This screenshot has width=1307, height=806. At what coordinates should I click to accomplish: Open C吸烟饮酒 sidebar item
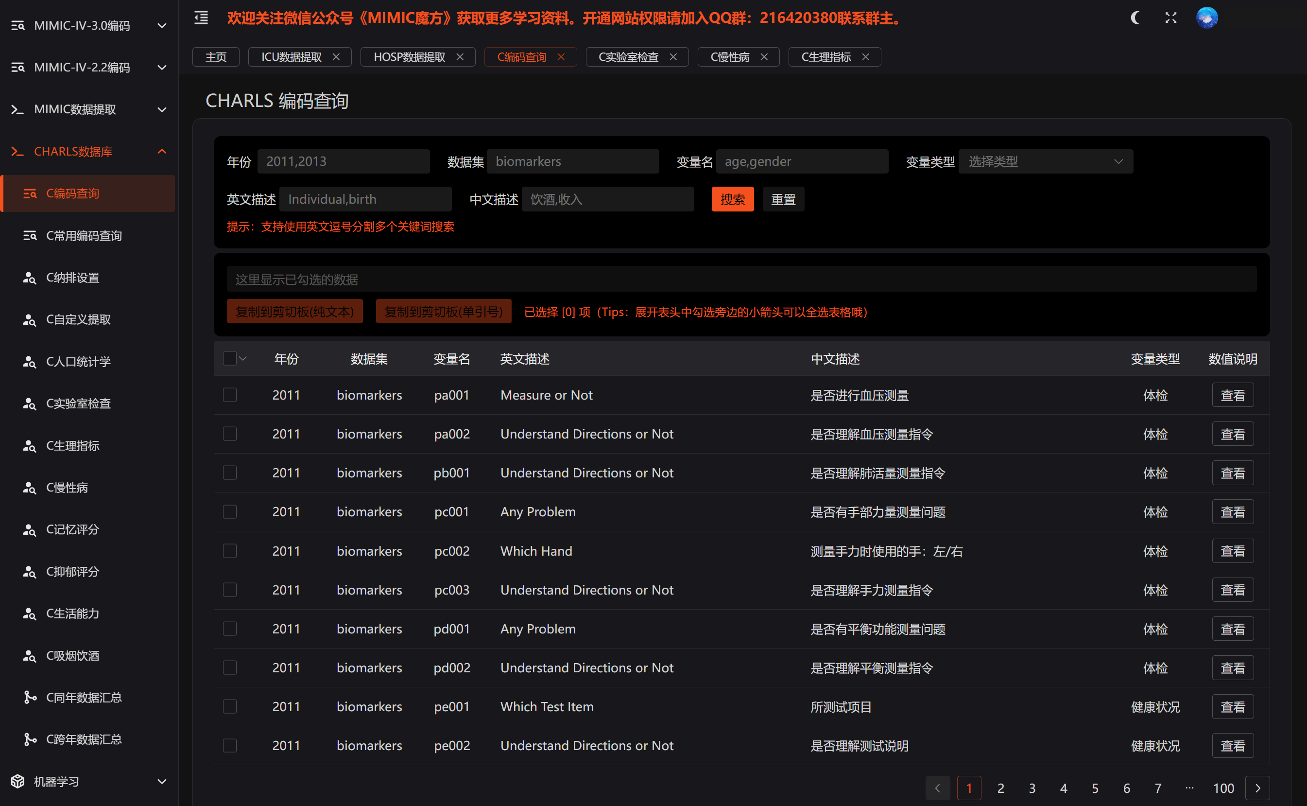(x=72, y=655)
